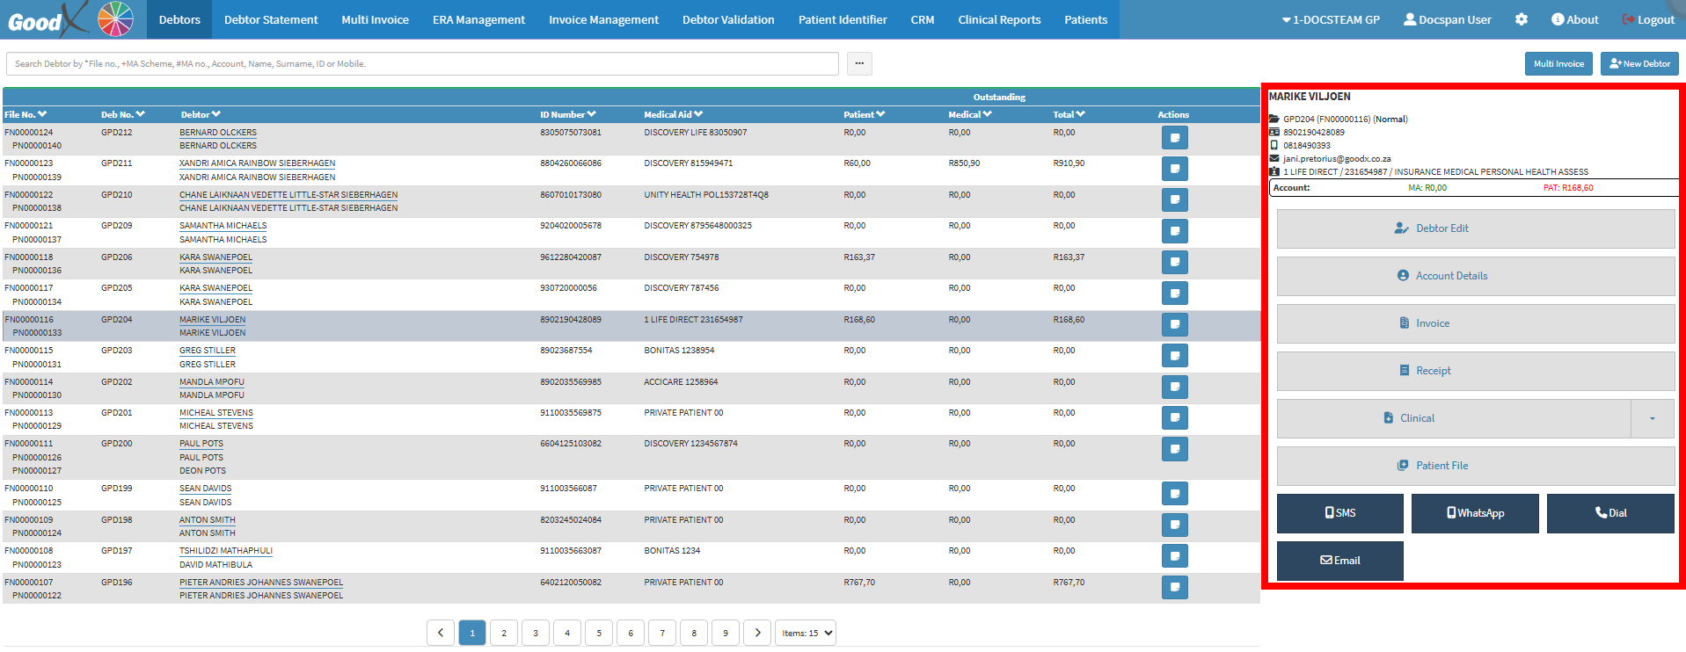The height and width of the screenshot is (652, 1686).
Task: Switch to the Clinical Reports tab
Action: click(999, 19)
